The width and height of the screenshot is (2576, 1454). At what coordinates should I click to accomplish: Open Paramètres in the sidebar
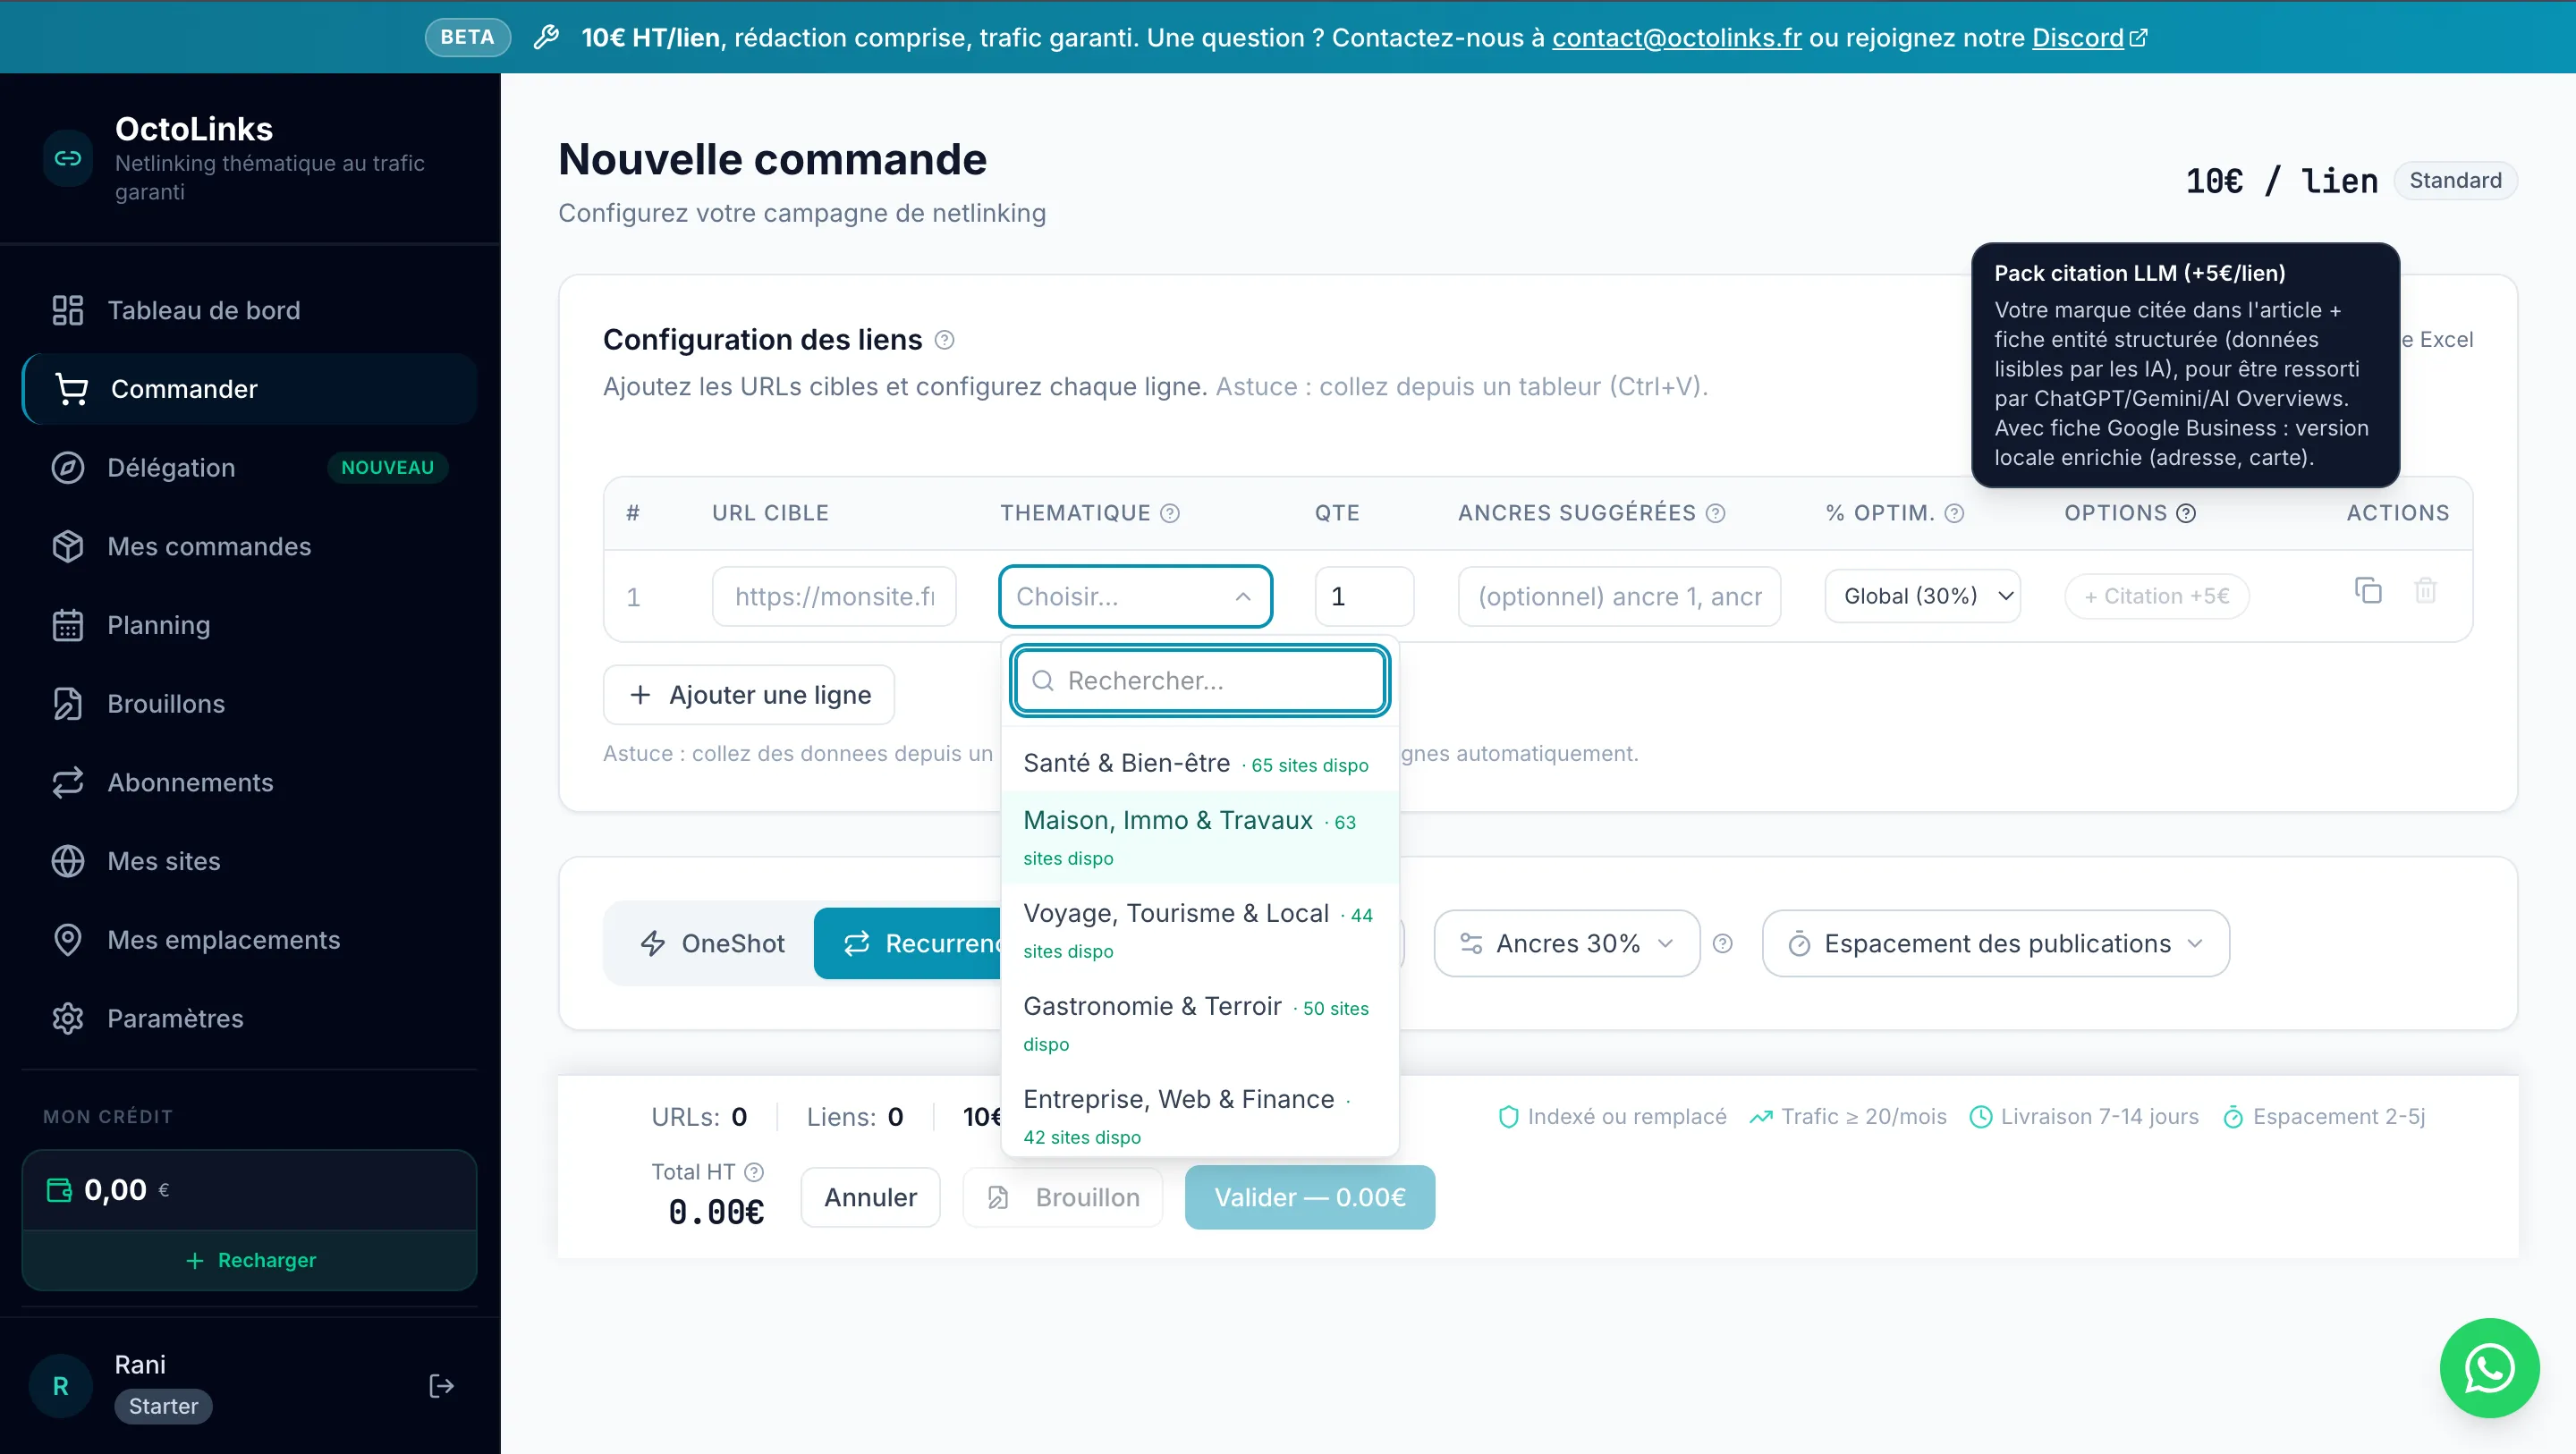(249, 1018)
